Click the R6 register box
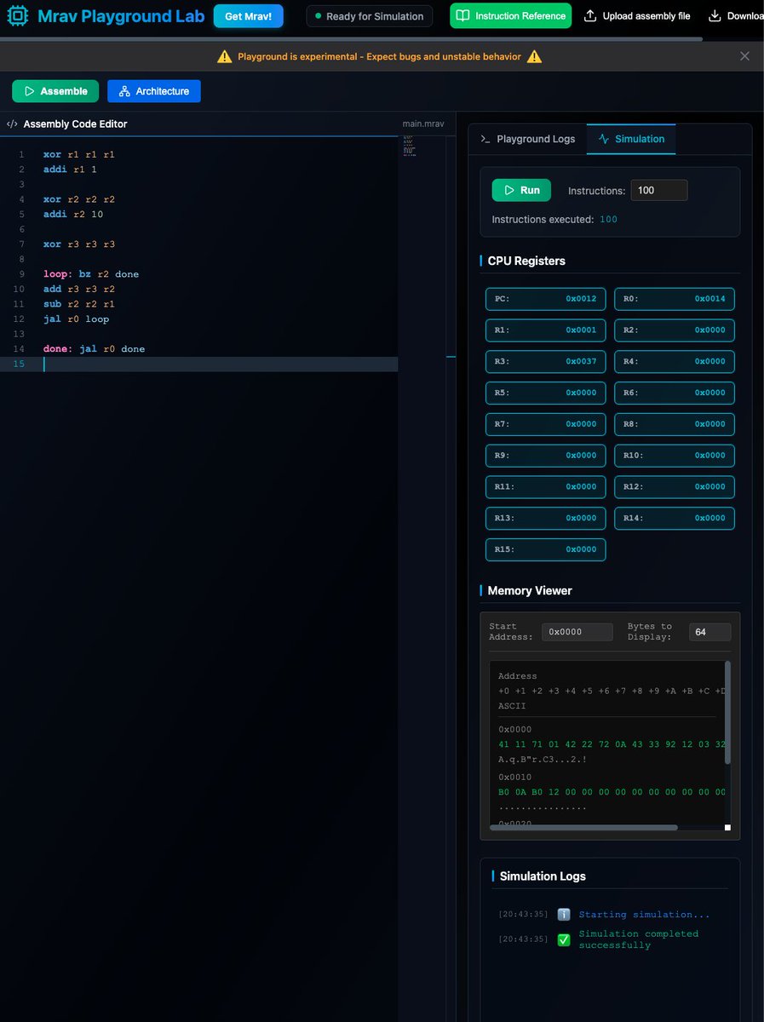764x1022 pixels. click(675, 393)
